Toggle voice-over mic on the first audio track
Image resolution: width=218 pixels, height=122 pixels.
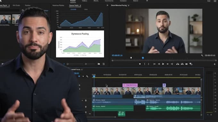point(86,100)
